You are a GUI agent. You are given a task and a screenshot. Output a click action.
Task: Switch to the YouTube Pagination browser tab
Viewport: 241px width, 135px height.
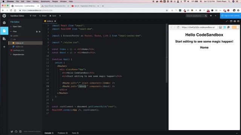coord(85,6)
